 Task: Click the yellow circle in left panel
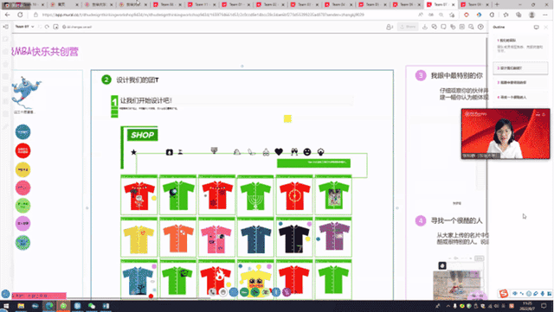(23, 169)
